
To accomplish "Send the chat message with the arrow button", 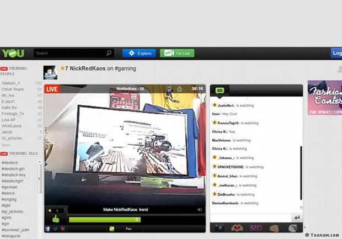I will (x=297, y=217).
